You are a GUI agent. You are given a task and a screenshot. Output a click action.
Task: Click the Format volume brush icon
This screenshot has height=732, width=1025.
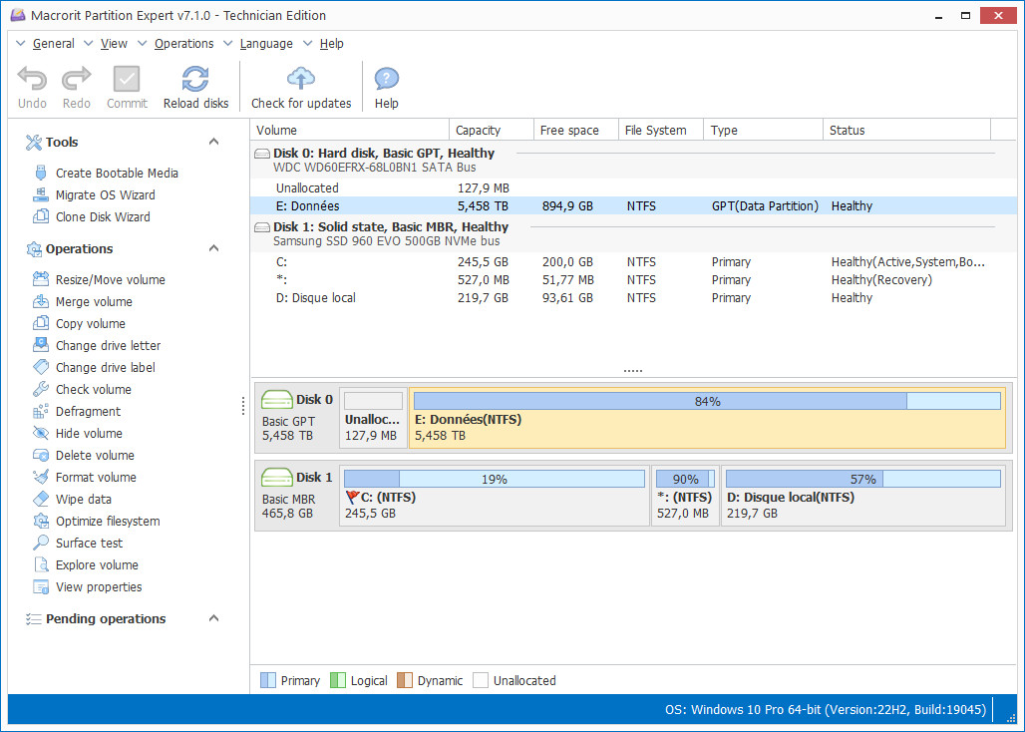click(x=41, y=477)
